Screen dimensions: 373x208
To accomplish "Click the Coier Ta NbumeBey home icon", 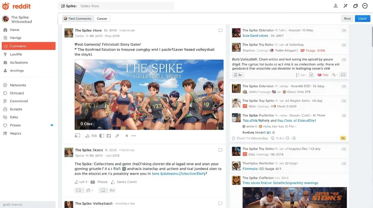I will pos(233,138).
